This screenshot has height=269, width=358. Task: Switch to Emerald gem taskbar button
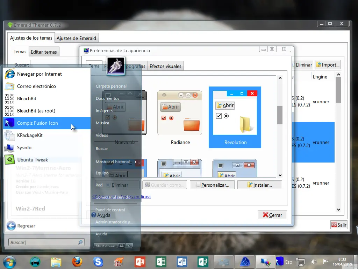[245, 262]
